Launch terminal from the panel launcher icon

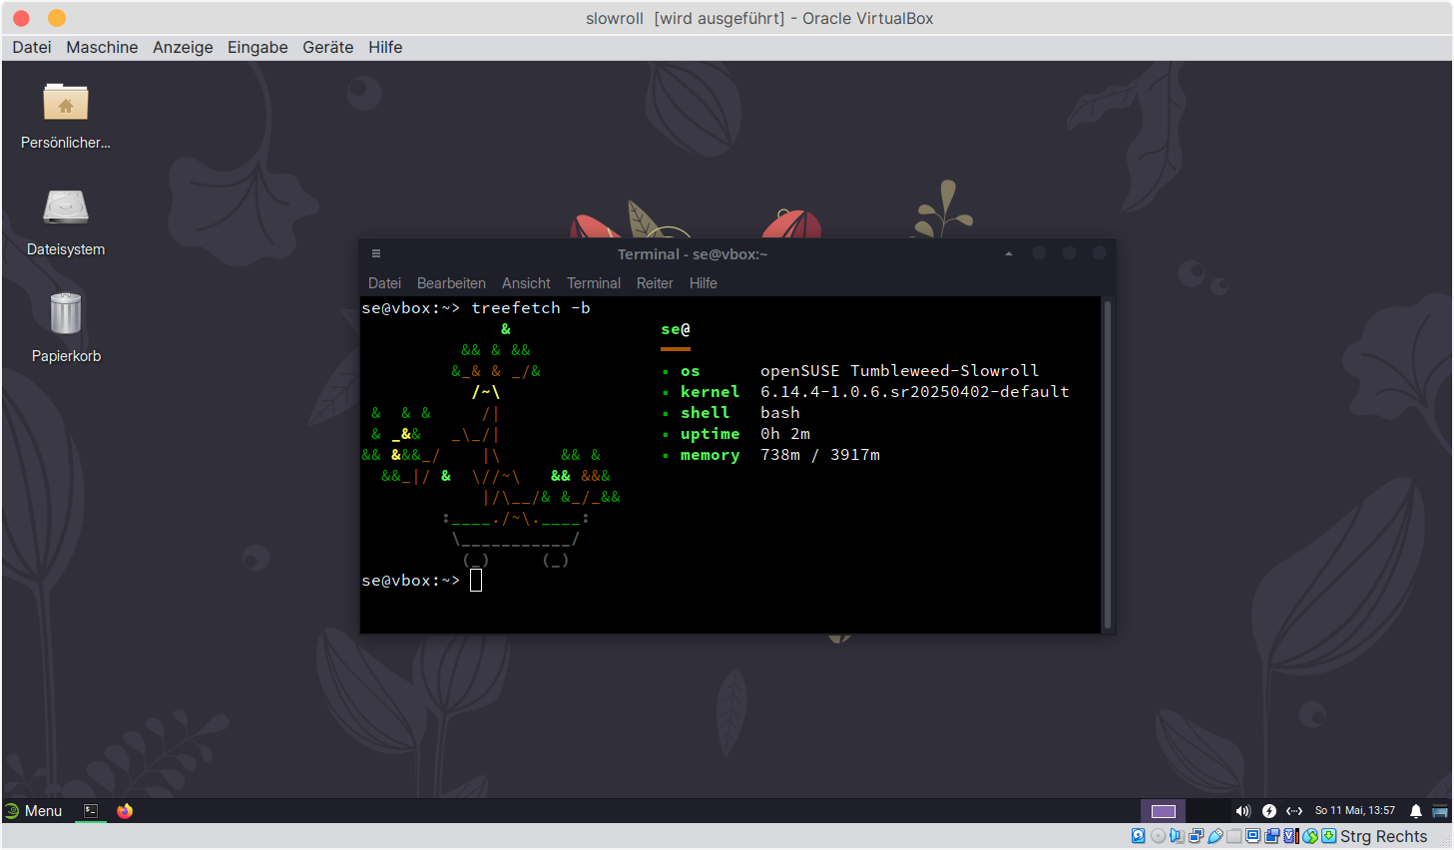pos(91,811)
